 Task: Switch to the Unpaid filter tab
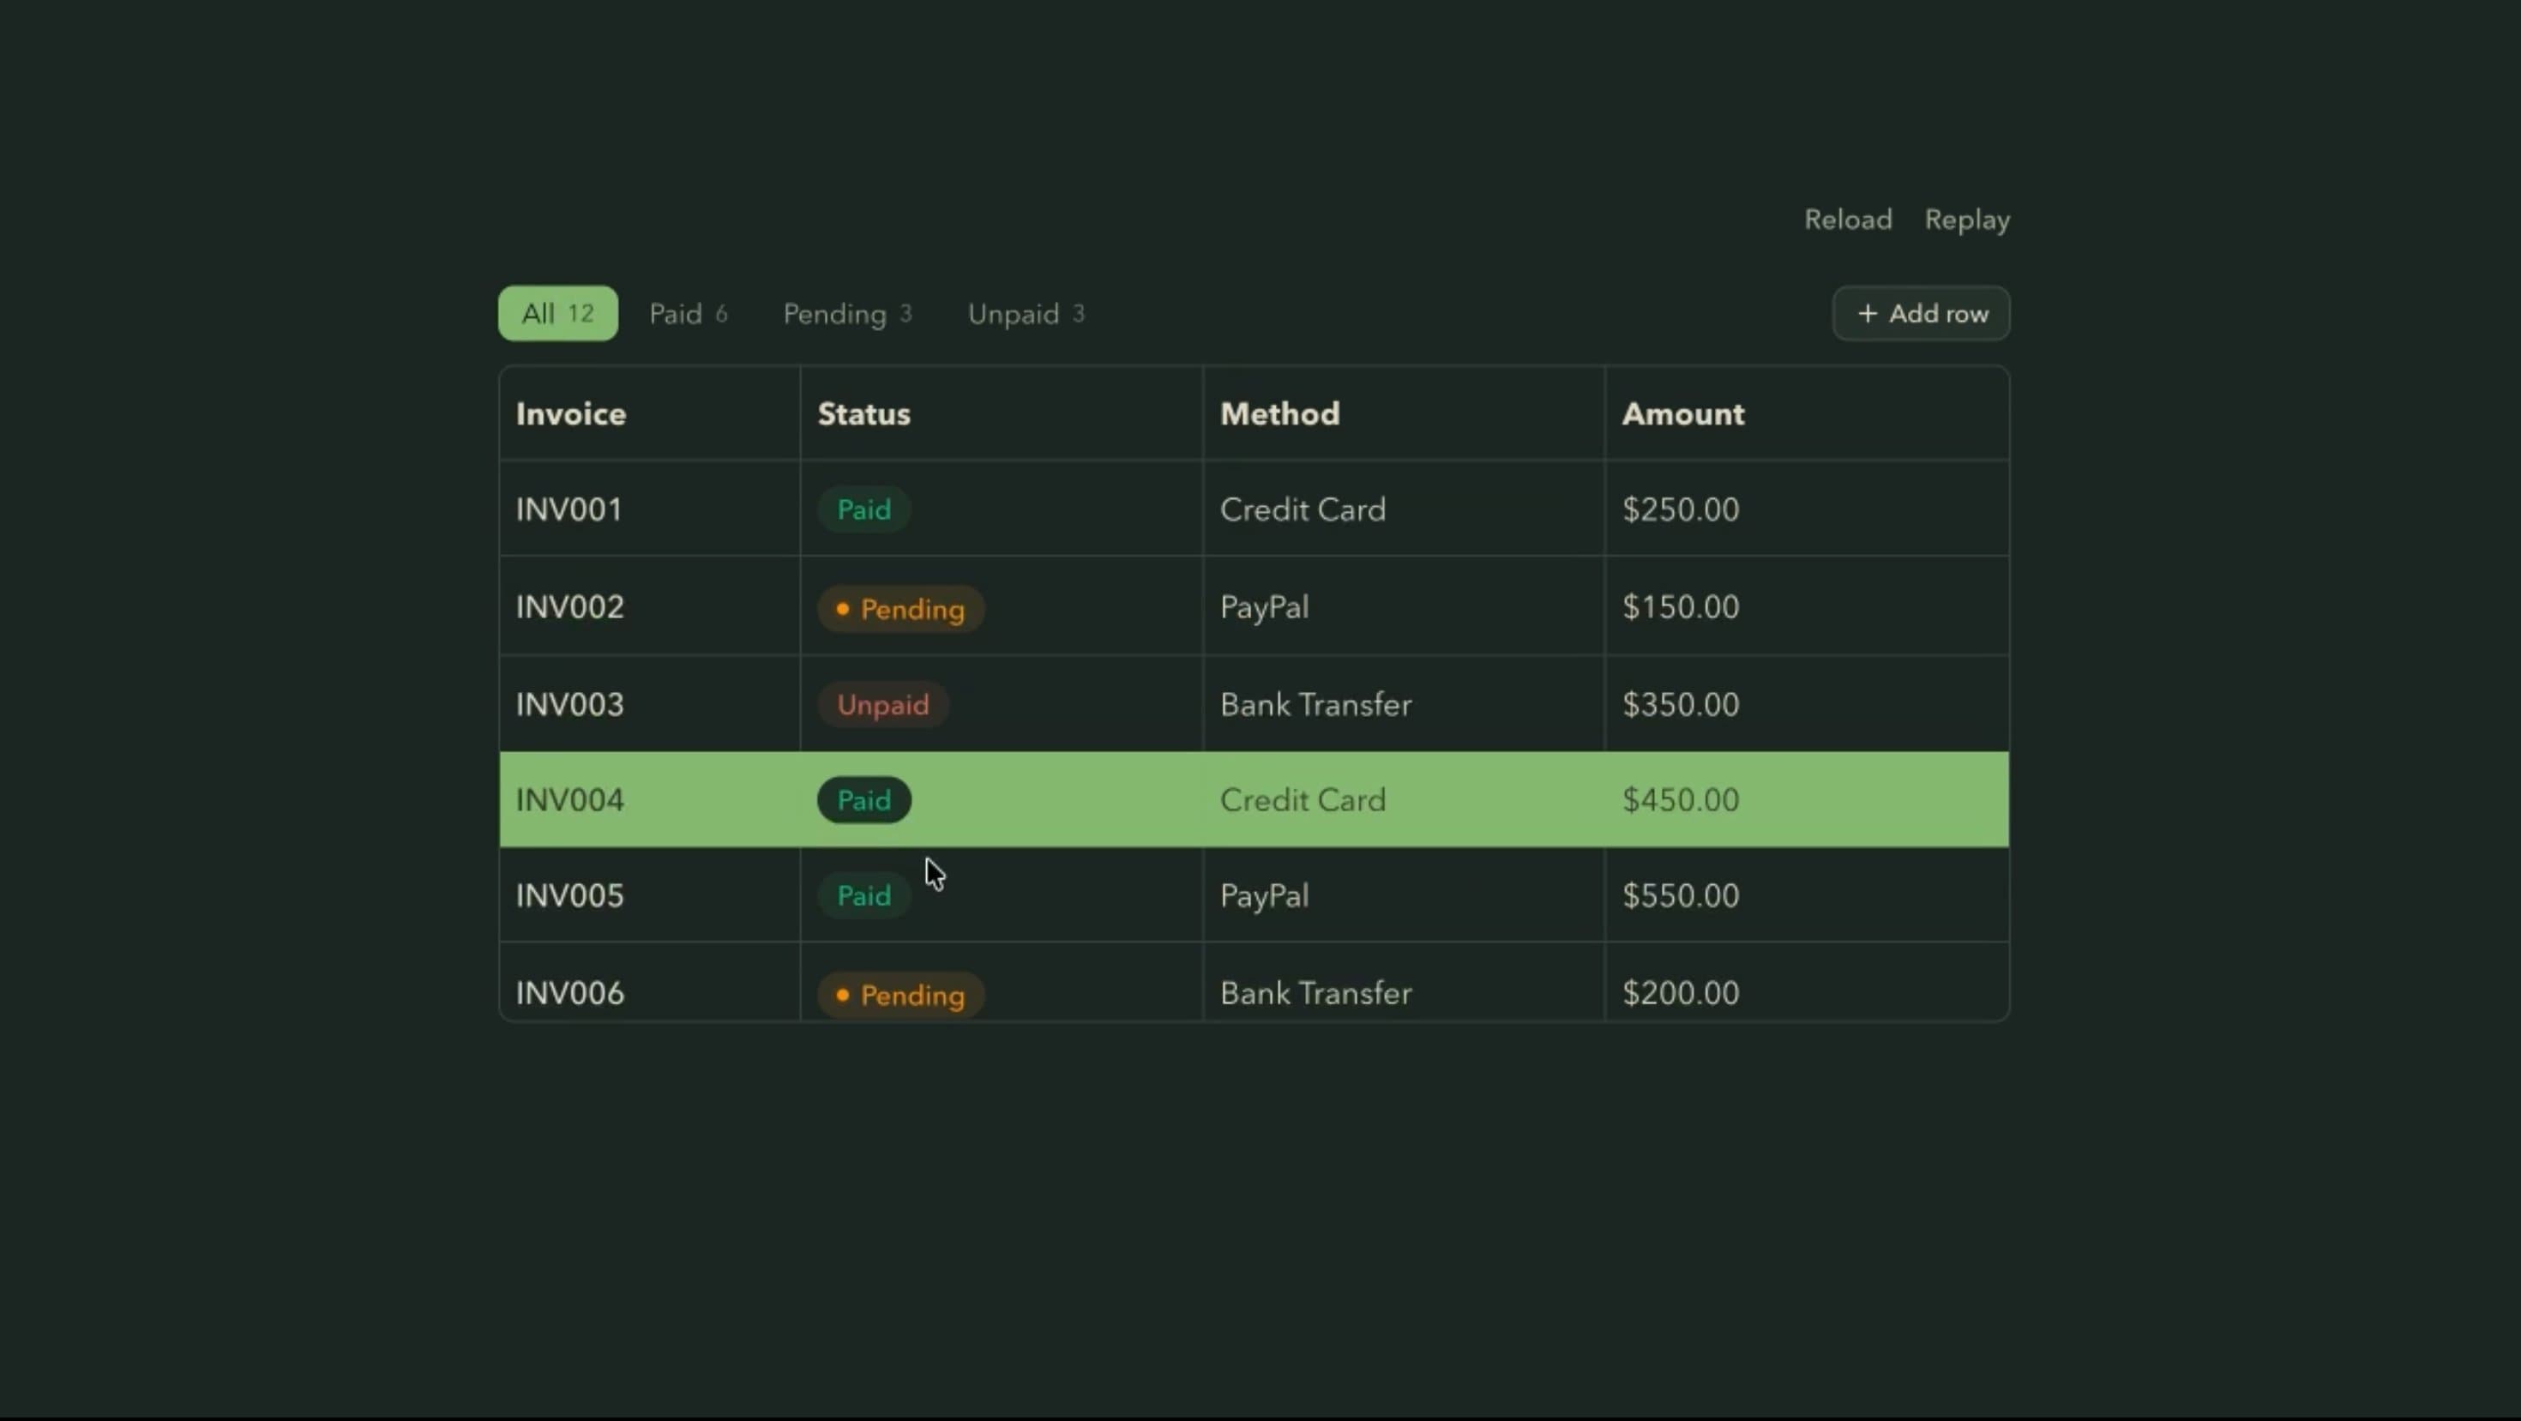click(1026, 313)
